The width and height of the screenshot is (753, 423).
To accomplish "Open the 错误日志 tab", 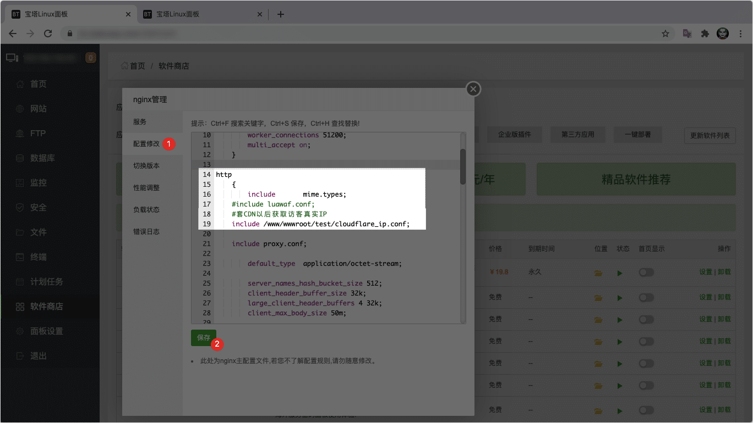I will (152, 232).
